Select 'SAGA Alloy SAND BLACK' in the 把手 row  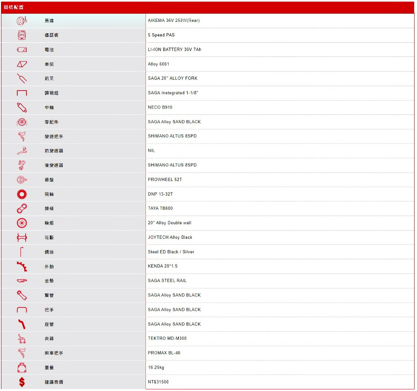(174, 310)
